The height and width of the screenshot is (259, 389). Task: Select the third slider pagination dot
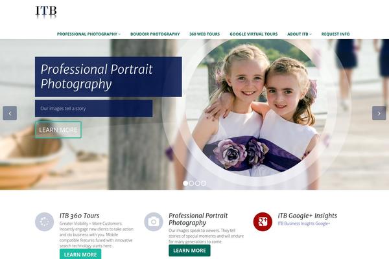[x=198, y=183]
